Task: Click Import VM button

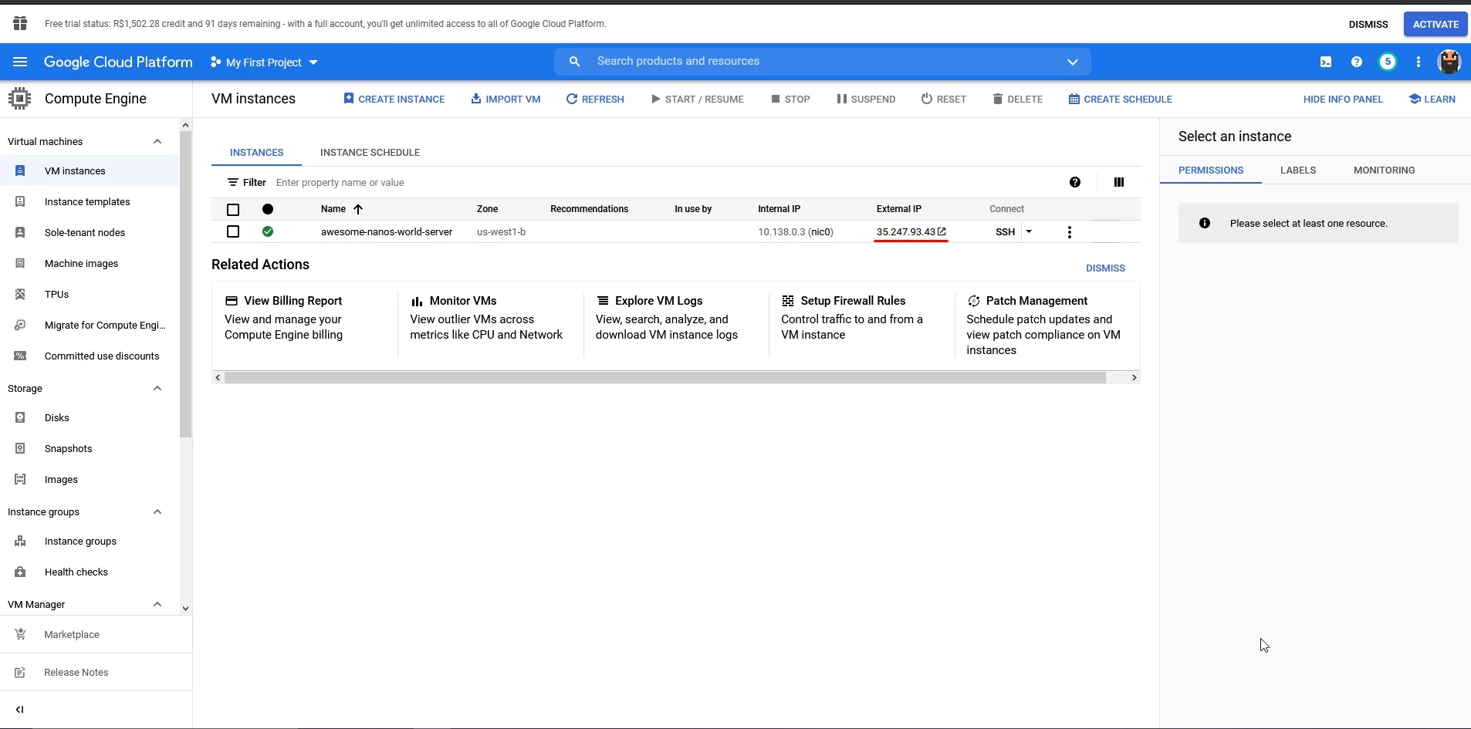Action: pos(506,99)
